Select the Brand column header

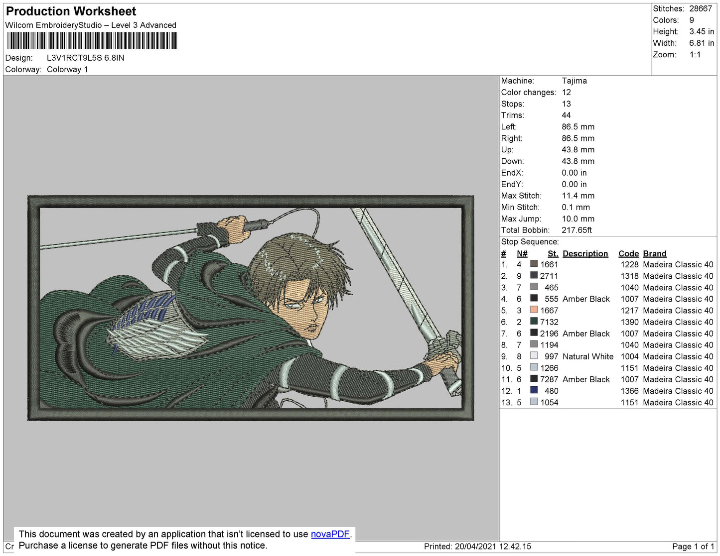pos(654,253)
